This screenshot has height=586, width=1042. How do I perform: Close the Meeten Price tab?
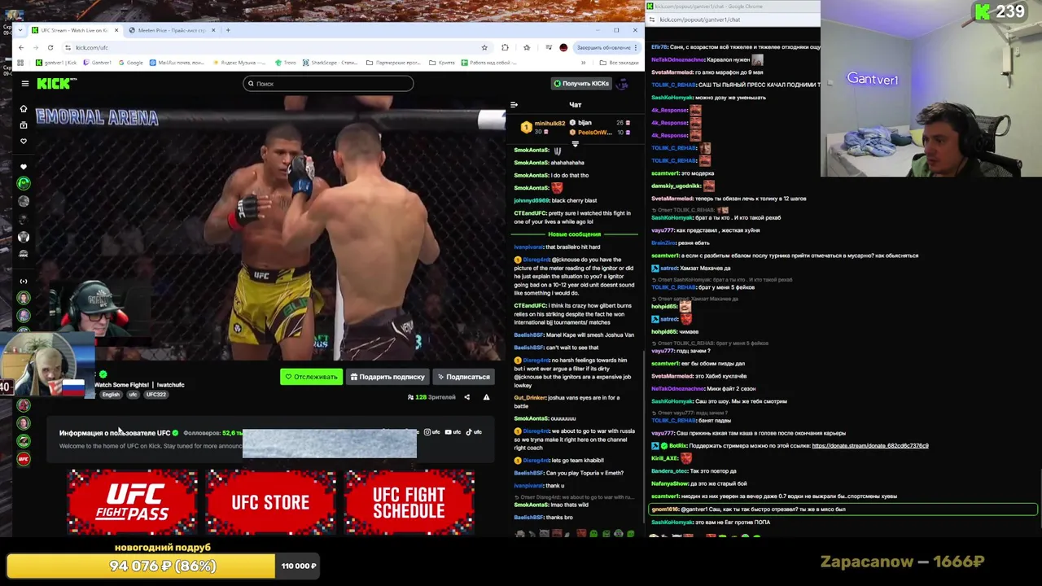pos(212,30)
